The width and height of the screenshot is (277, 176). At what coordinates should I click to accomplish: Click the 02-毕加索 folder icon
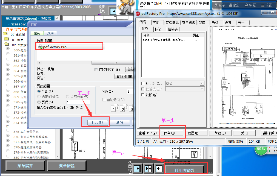click(7, 44)
